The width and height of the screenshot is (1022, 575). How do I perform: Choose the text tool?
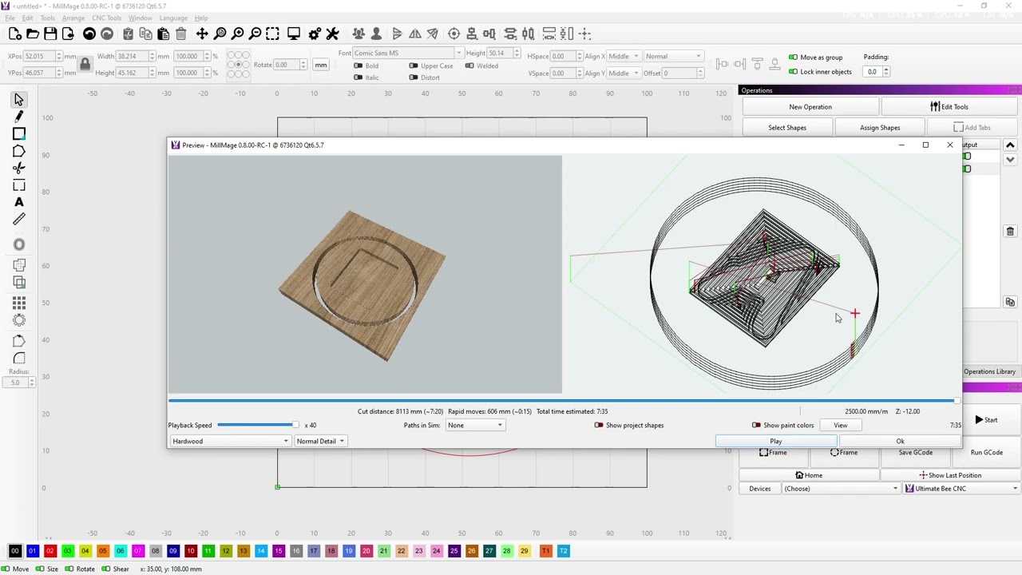coord(19,202)
